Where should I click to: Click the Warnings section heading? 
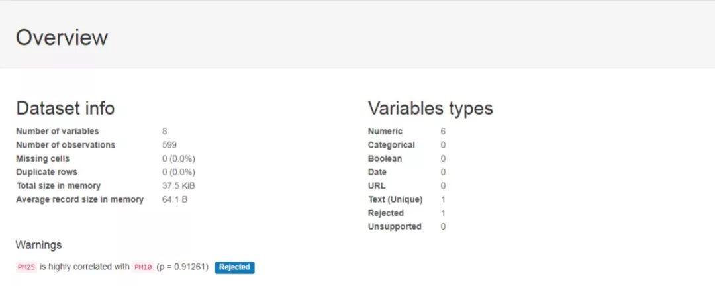point(38,245)
